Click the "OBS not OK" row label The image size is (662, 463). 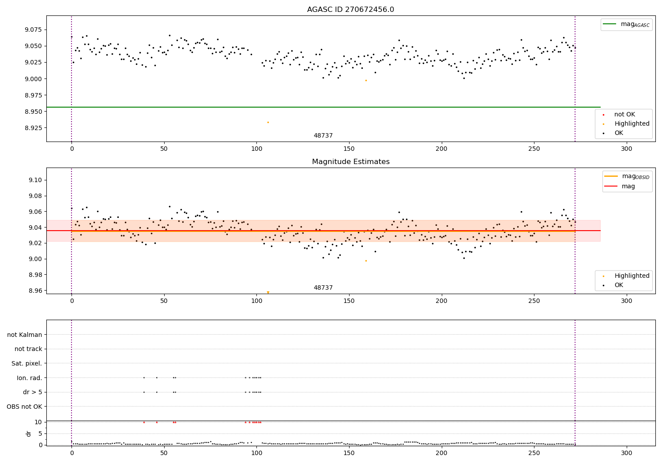point(25,407)
